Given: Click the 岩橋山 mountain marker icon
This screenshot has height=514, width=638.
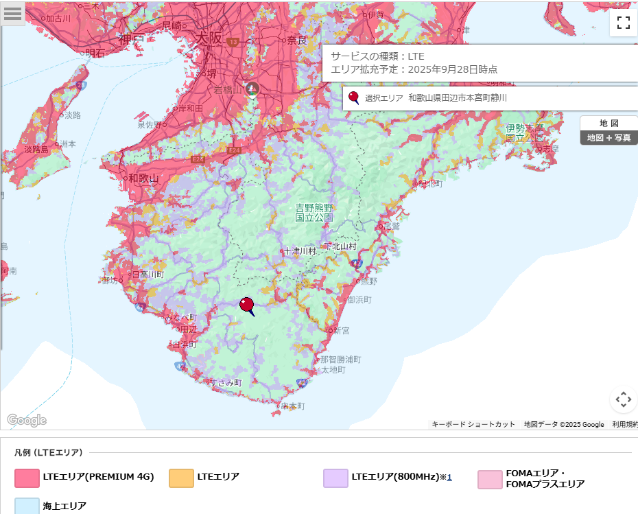Looking at the screenshot, I should tap(253, 89).
